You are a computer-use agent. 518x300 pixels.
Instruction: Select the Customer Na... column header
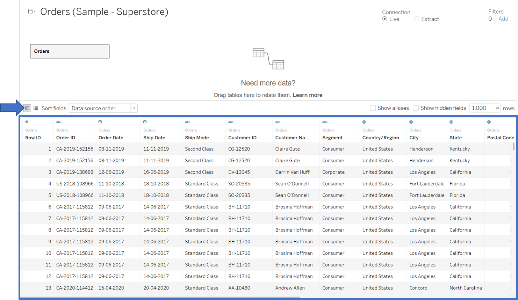click(292, 138)
